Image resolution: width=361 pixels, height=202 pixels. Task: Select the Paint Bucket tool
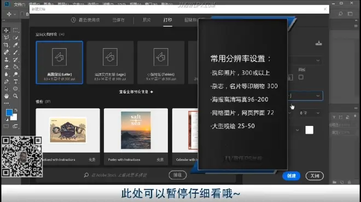coord(15,67)
